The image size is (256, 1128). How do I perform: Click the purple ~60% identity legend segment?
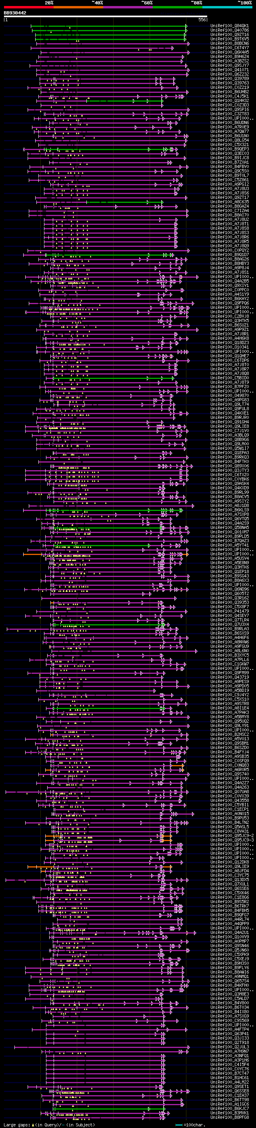coord(128,8)
